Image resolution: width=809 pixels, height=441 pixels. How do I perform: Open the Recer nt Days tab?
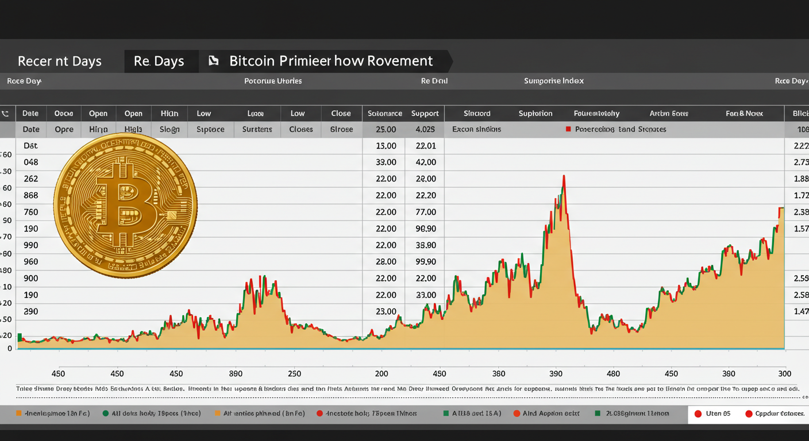[x=60, y=61]
